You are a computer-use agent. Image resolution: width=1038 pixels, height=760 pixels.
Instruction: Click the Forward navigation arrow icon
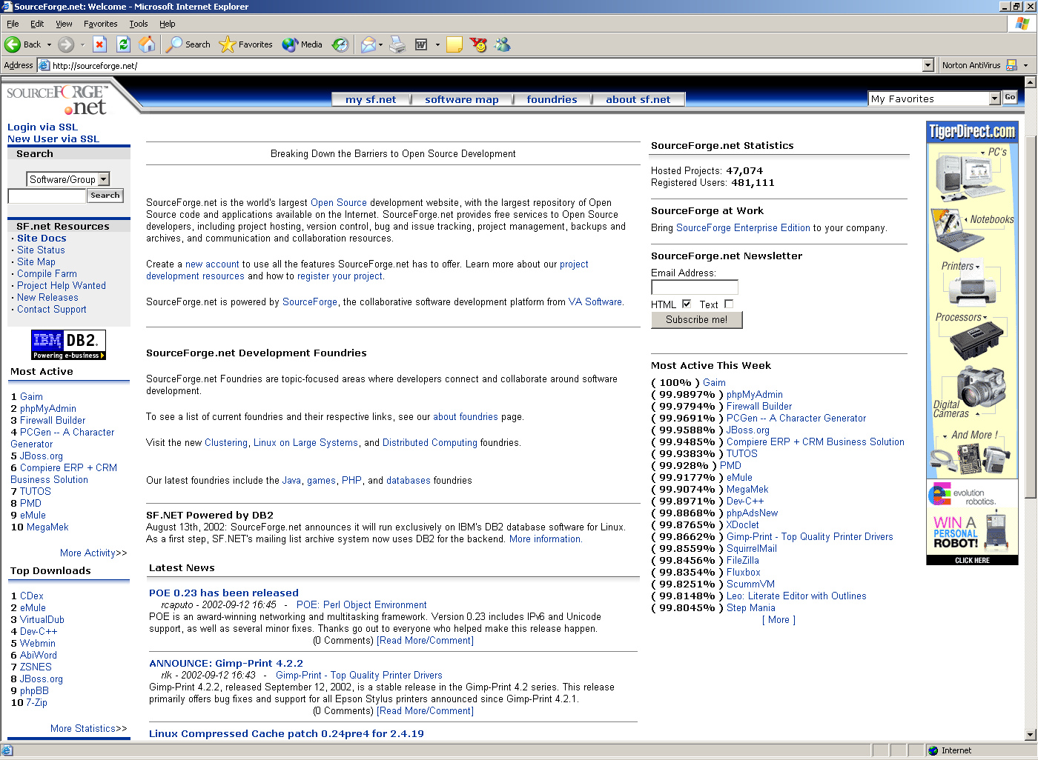click(x=66, y=44)
